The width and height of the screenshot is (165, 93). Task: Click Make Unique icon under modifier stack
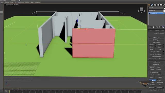[x=157, y=27]
